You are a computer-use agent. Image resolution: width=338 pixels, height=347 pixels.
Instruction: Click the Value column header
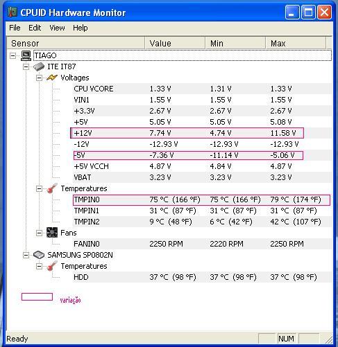(x=175, y=43)
